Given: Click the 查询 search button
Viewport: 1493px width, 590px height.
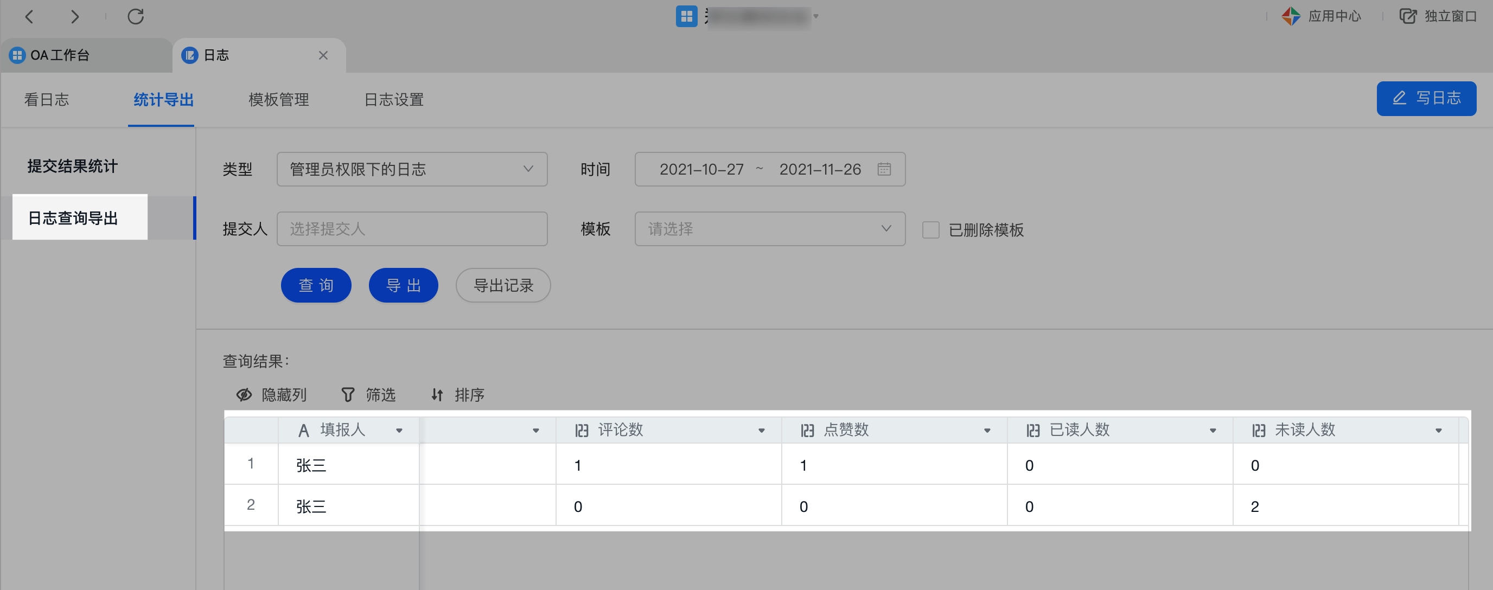Looking at the screenshot, I should click(316, 285).
